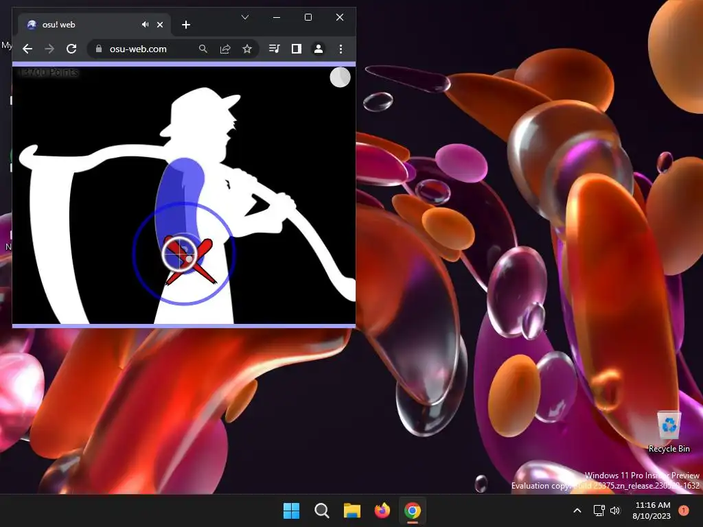Viewport: 703px width, 527px height.
Task: Open notification bell badge
Action: tap(684, 511)
